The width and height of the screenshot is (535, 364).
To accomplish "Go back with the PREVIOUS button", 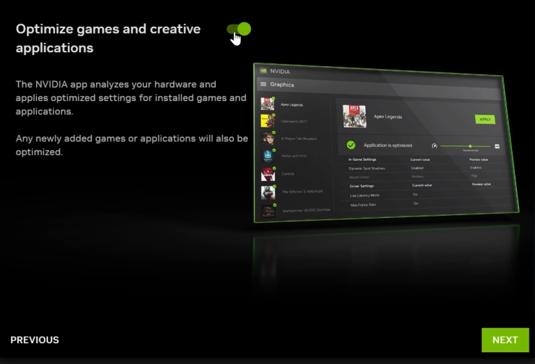I will (x=34, y=340).
